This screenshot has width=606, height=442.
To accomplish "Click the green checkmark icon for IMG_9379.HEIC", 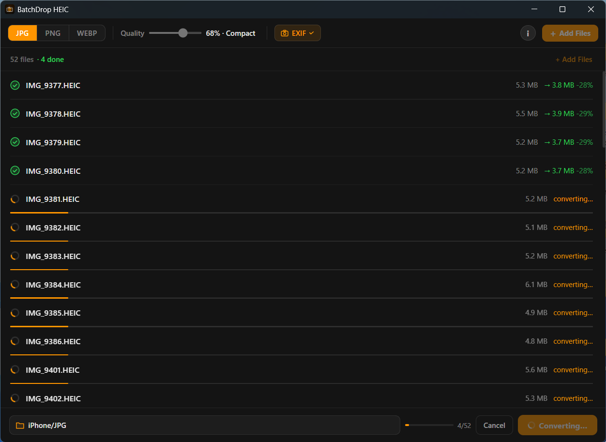I will point(15,142).
